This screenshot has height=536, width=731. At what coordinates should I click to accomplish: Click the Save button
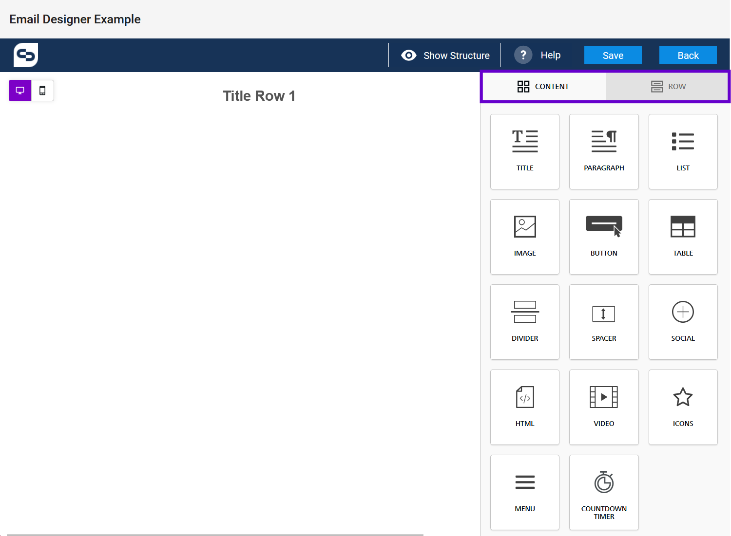click(613, 55)
